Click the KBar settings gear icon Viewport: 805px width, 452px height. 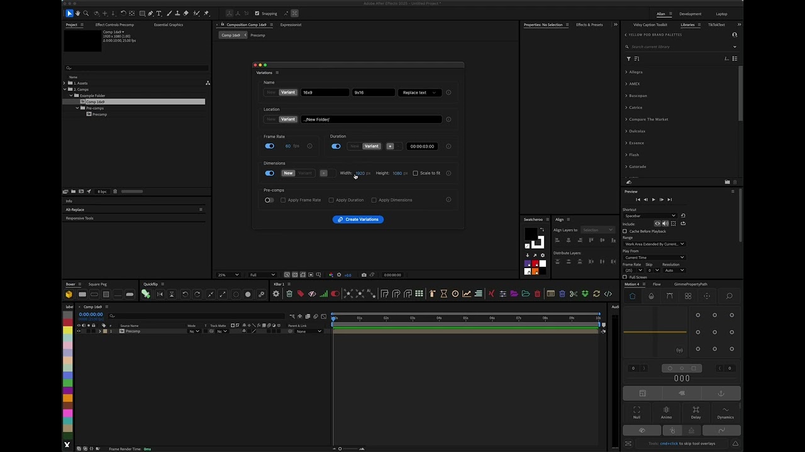(x=275, y=294)
